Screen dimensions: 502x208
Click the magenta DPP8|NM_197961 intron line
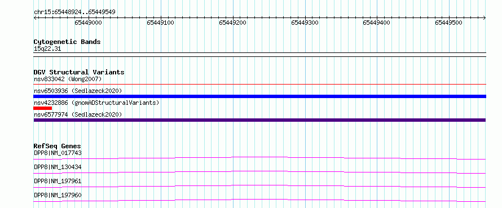click(x=259, y=186)
